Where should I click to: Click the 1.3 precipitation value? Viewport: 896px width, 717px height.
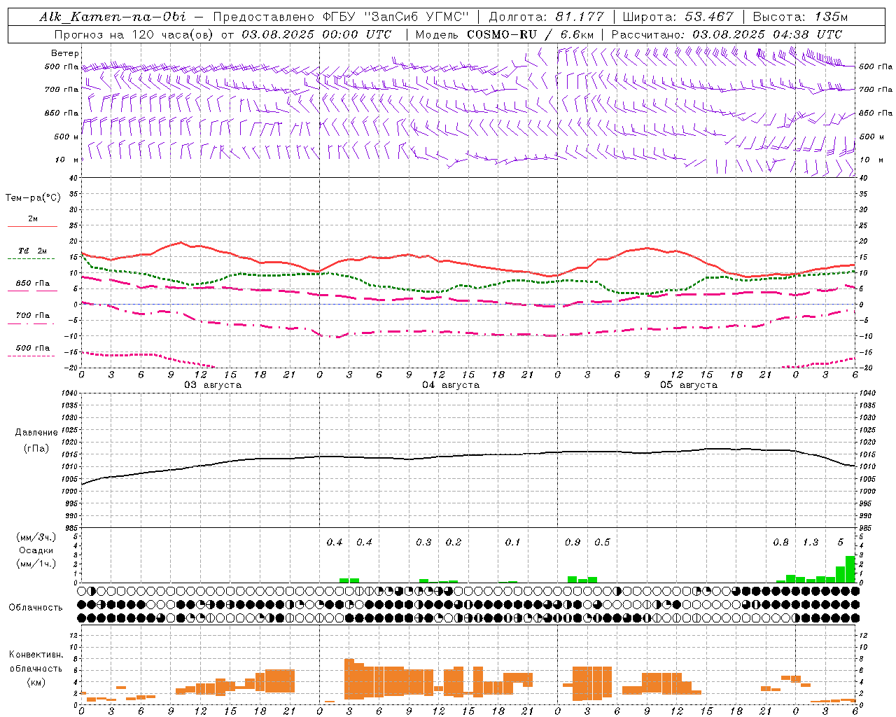click(811, 542)
